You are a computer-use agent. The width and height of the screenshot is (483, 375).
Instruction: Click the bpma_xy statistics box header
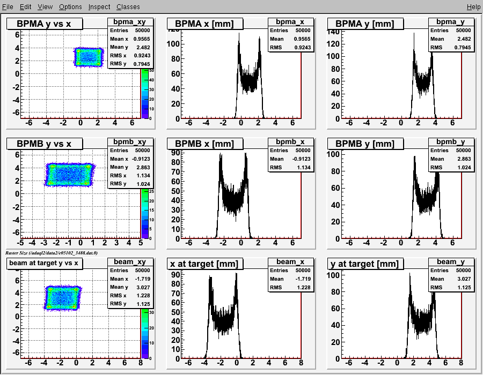(130, 22)
